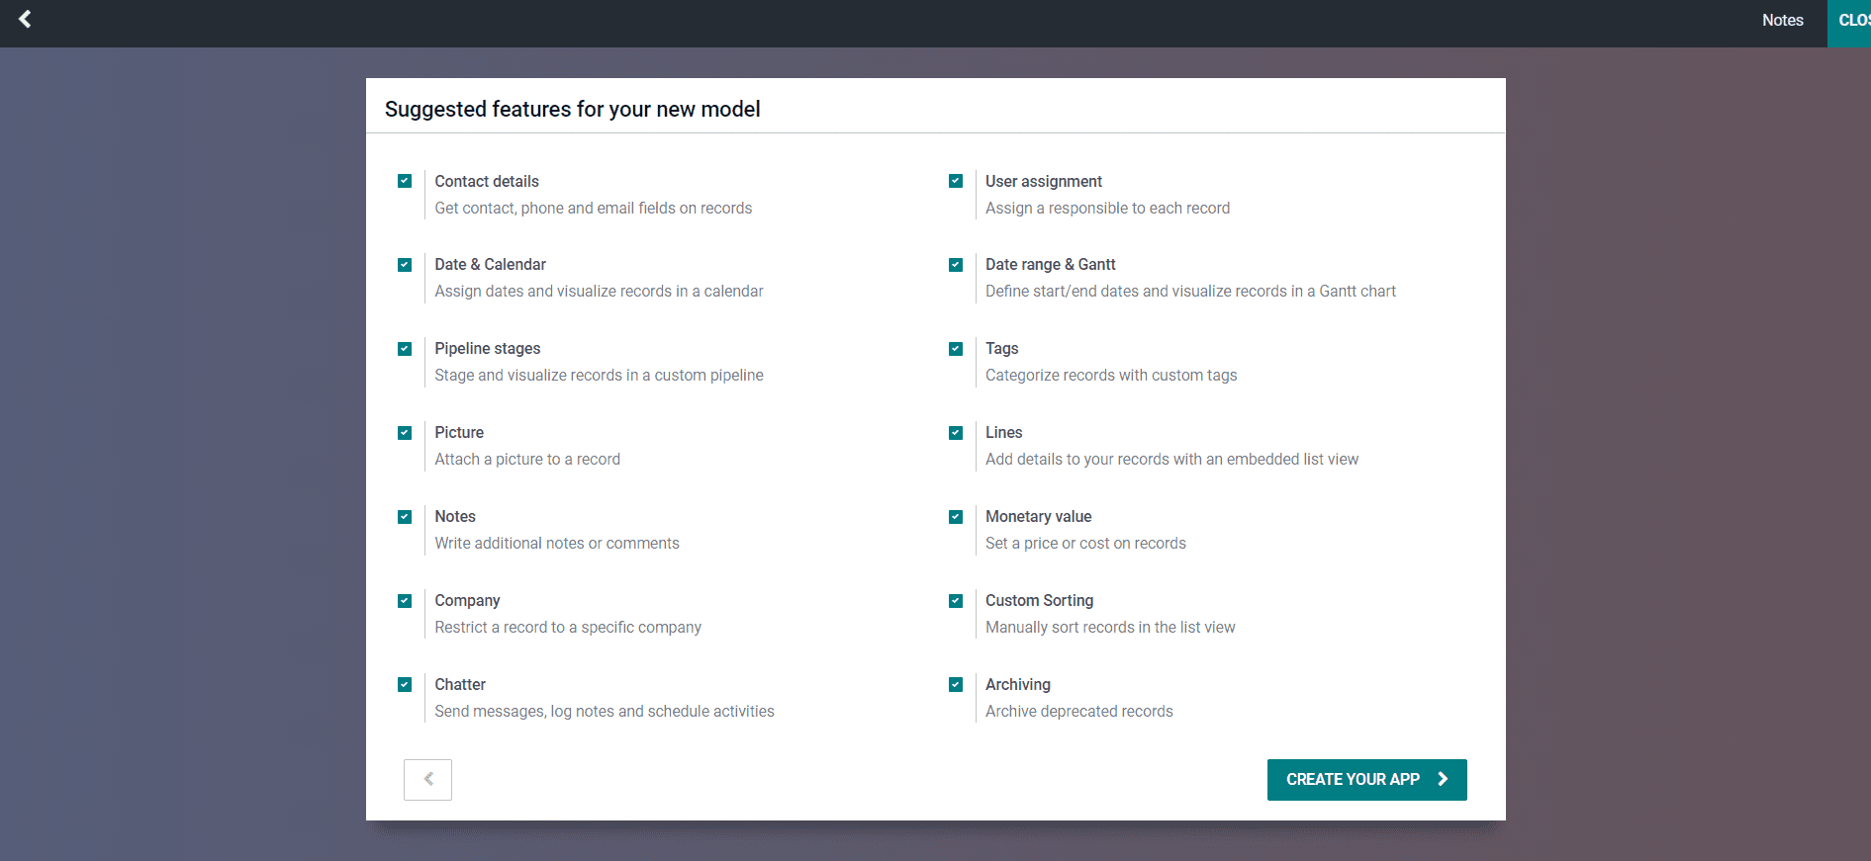The height and width of the screenshot is (861, 1871).
Task: Click 'Manually sort records in the list view'
Action: 1110,627
